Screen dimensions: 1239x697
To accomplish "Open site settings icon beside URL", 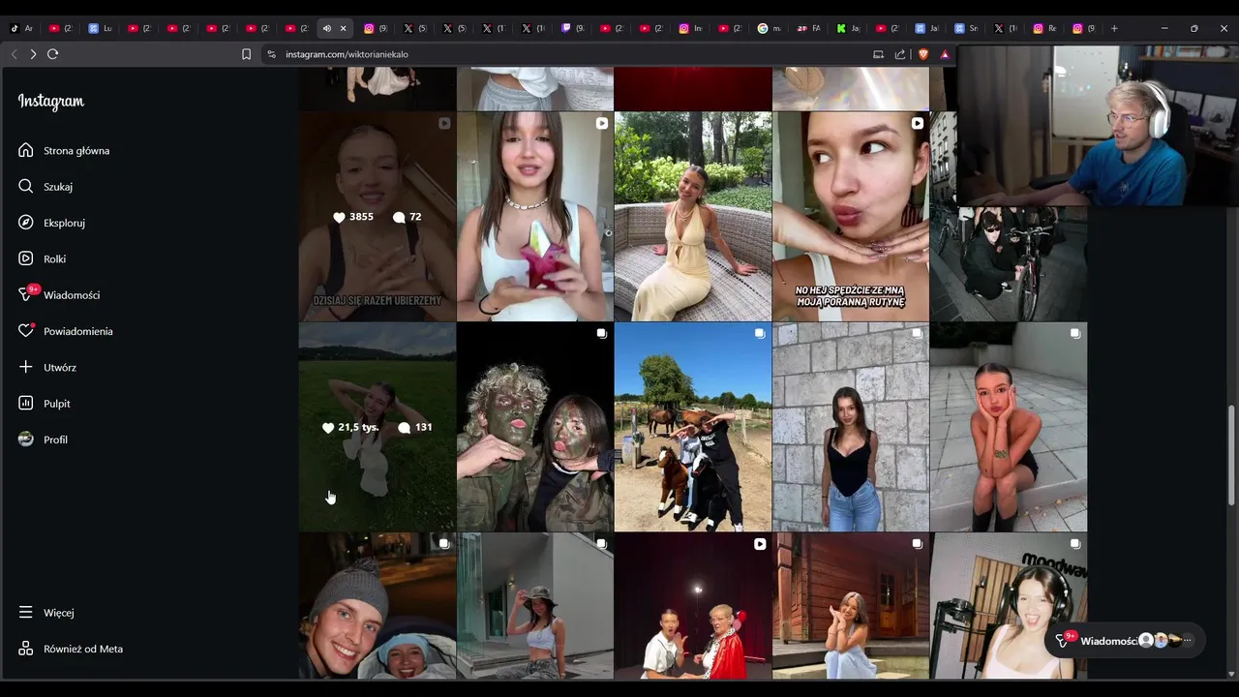I will tap(272, 54).
